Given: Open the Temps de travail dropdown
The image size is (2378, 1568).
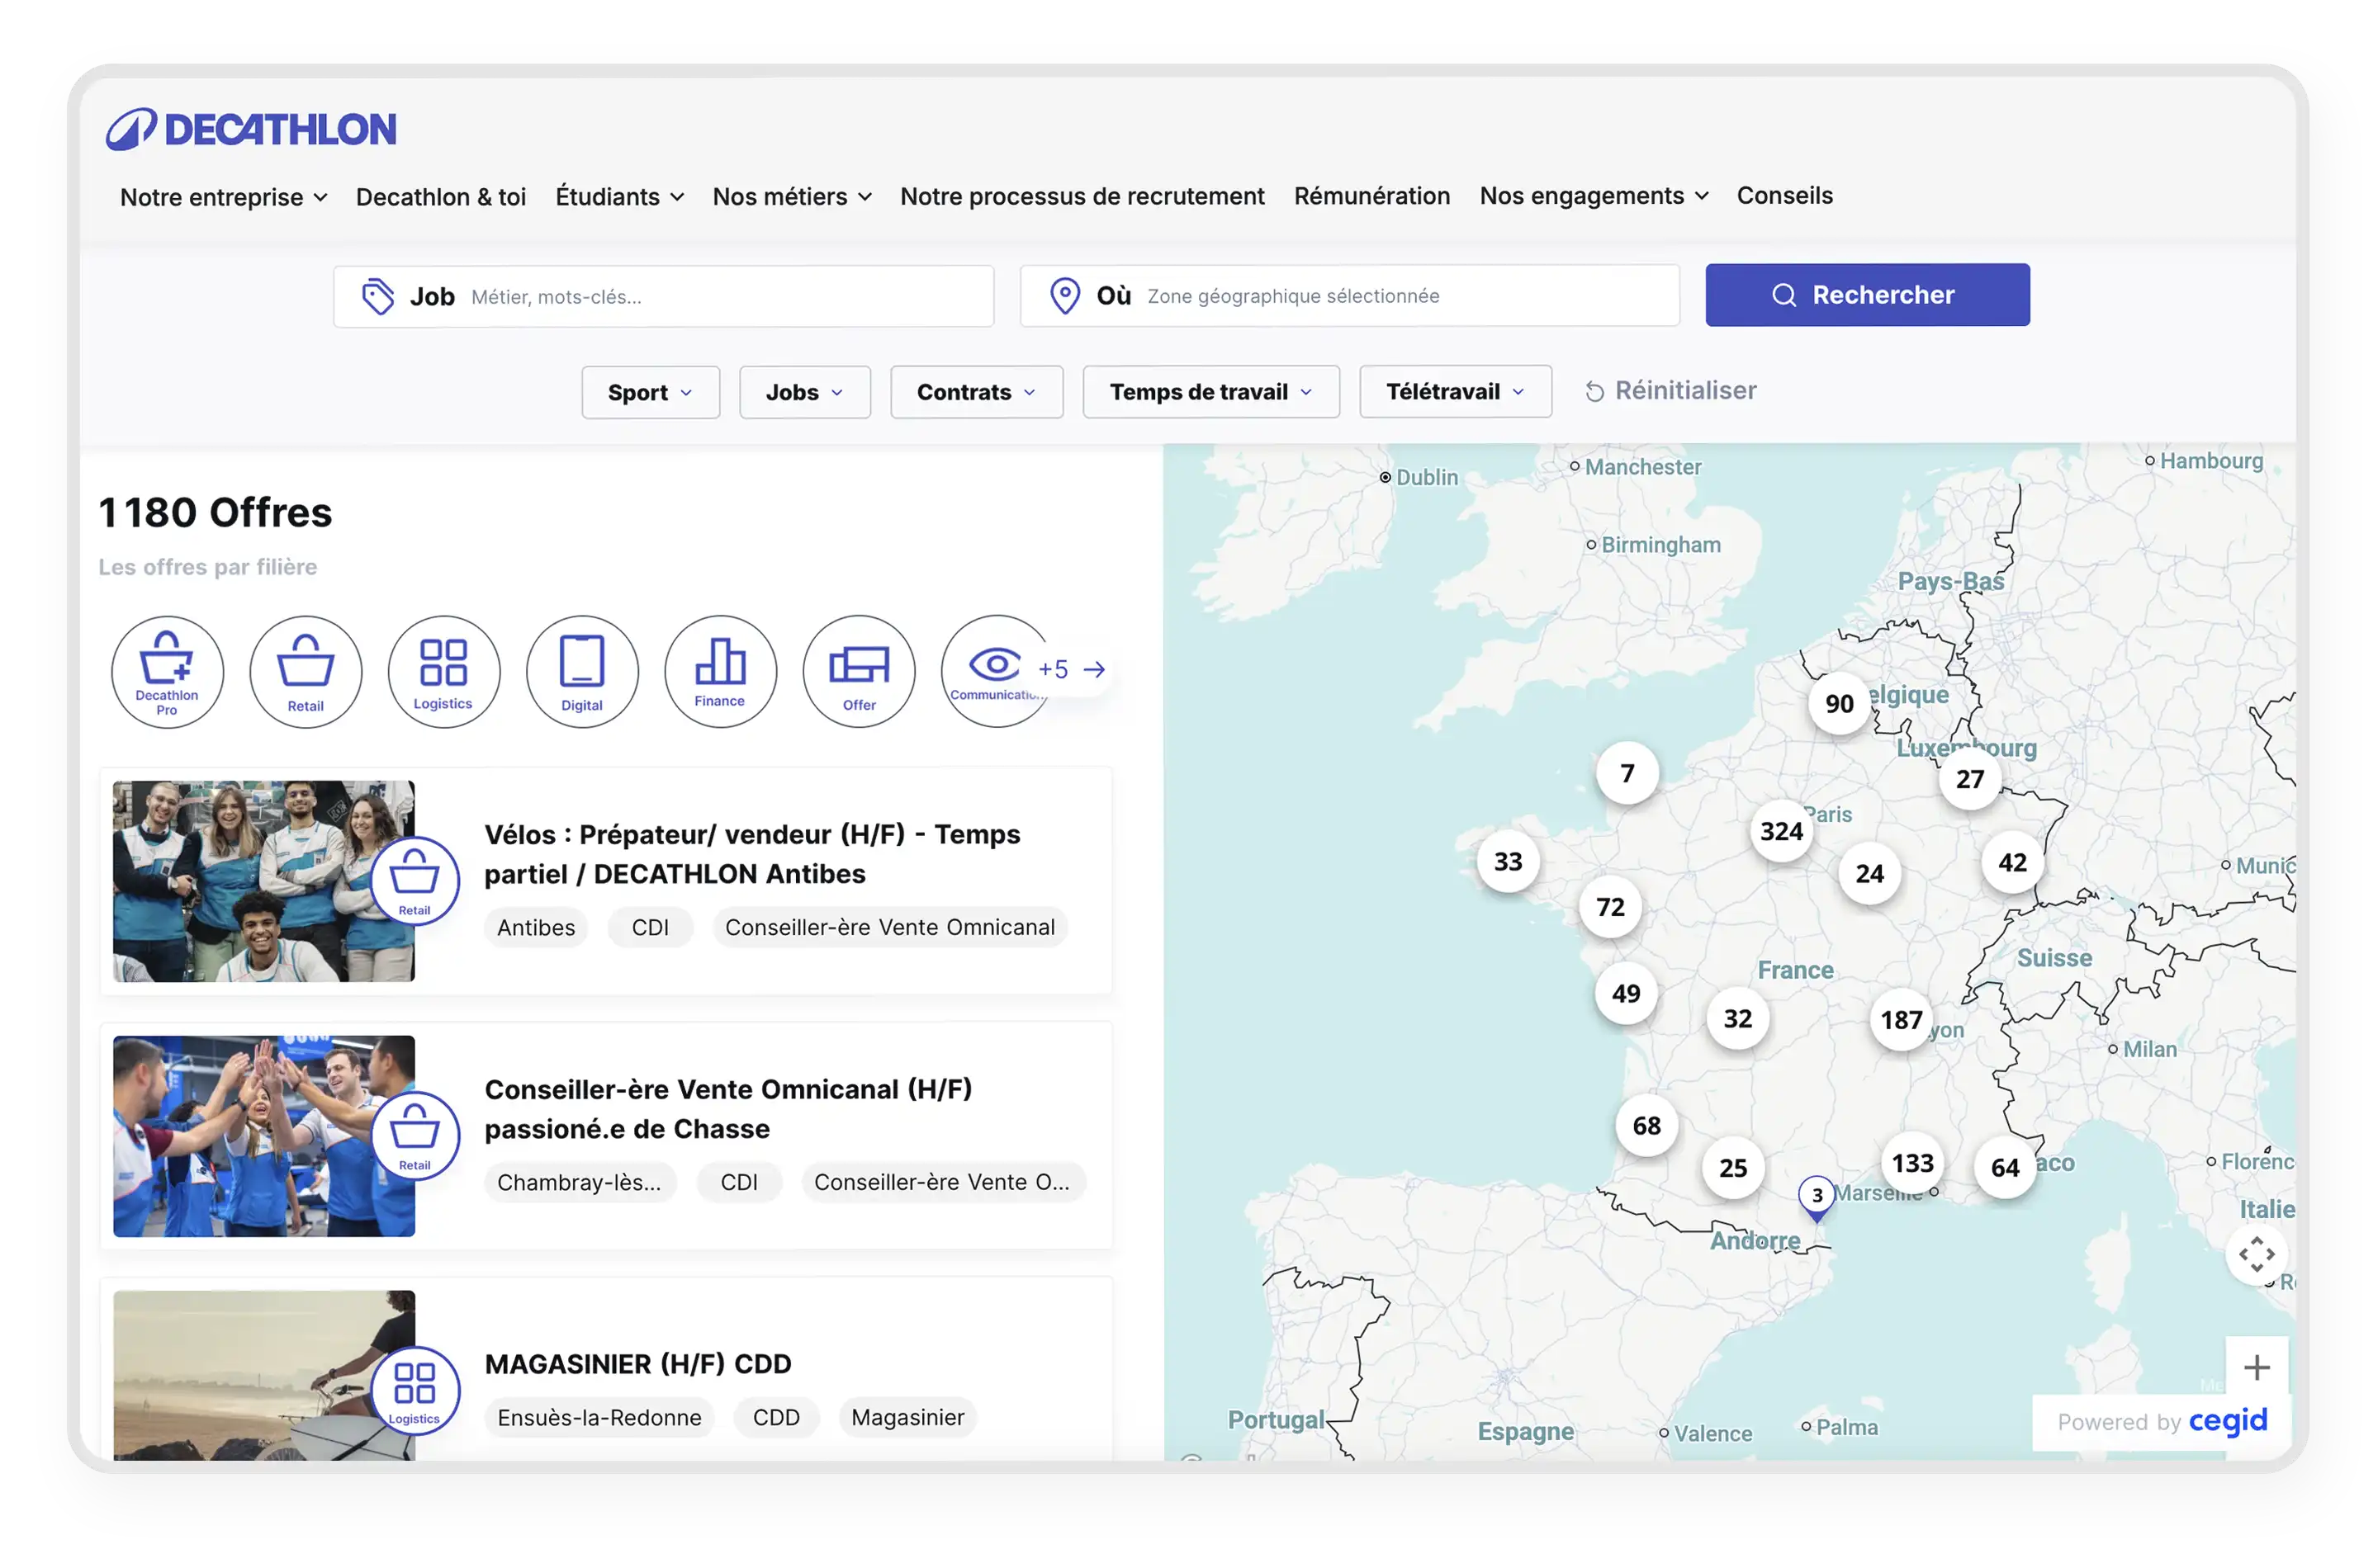Looking at the screenshot, I should click(1210, 392).
